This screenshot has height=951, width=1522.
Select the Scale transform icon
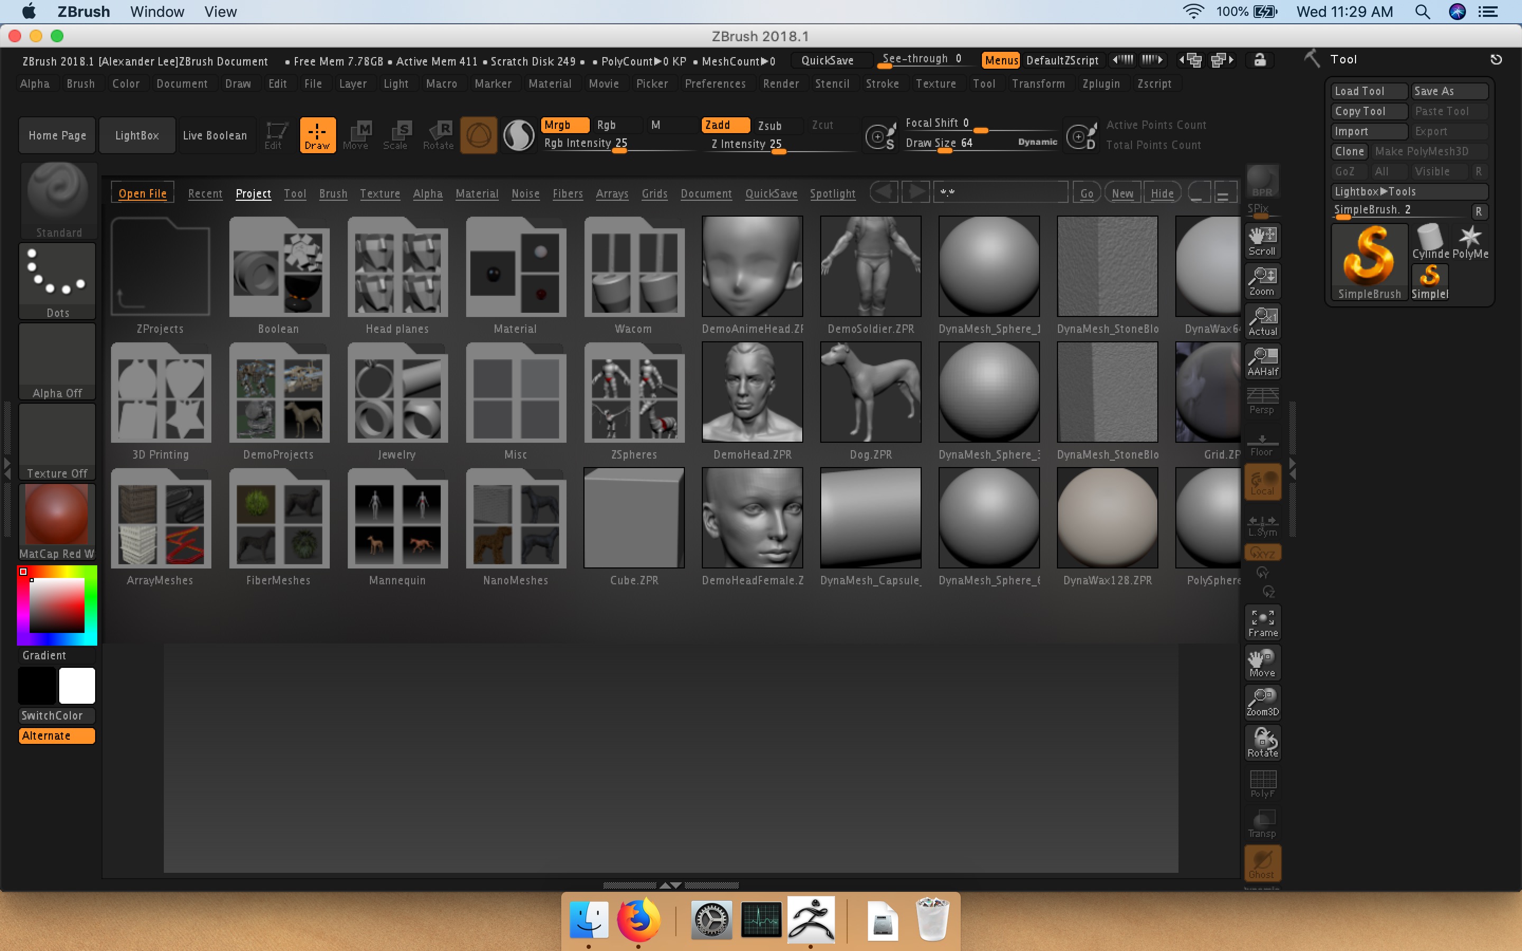396,135
